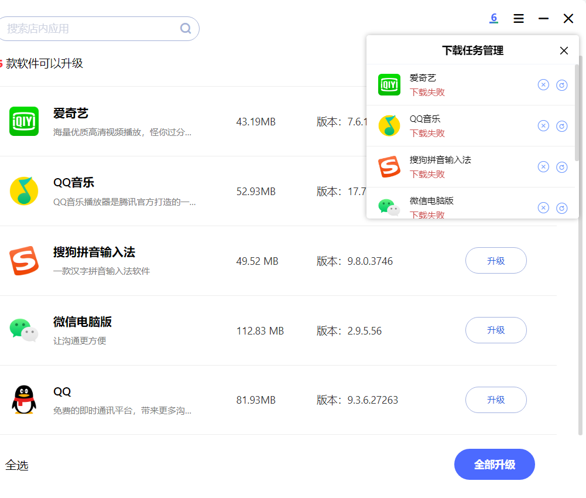586x498 pixels.
Task: Cancel the 微信电脑版 download task
Action: tap(543, 207)
